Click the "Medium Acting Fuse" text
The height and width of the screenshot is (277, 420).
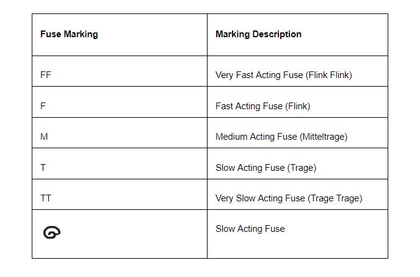[256, 137]
